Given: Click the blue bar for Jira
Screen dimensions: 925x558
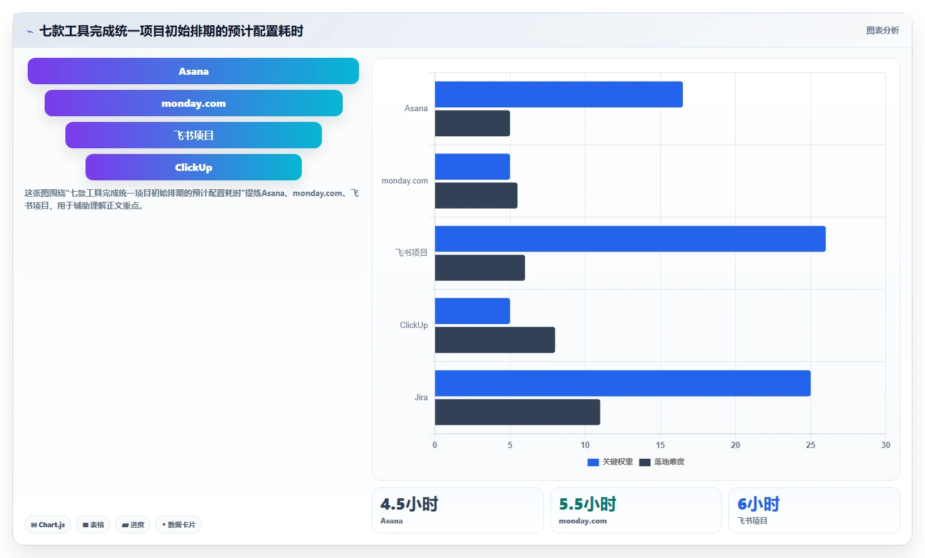Looking at the screenshot, I should click(x=623, y=383).
